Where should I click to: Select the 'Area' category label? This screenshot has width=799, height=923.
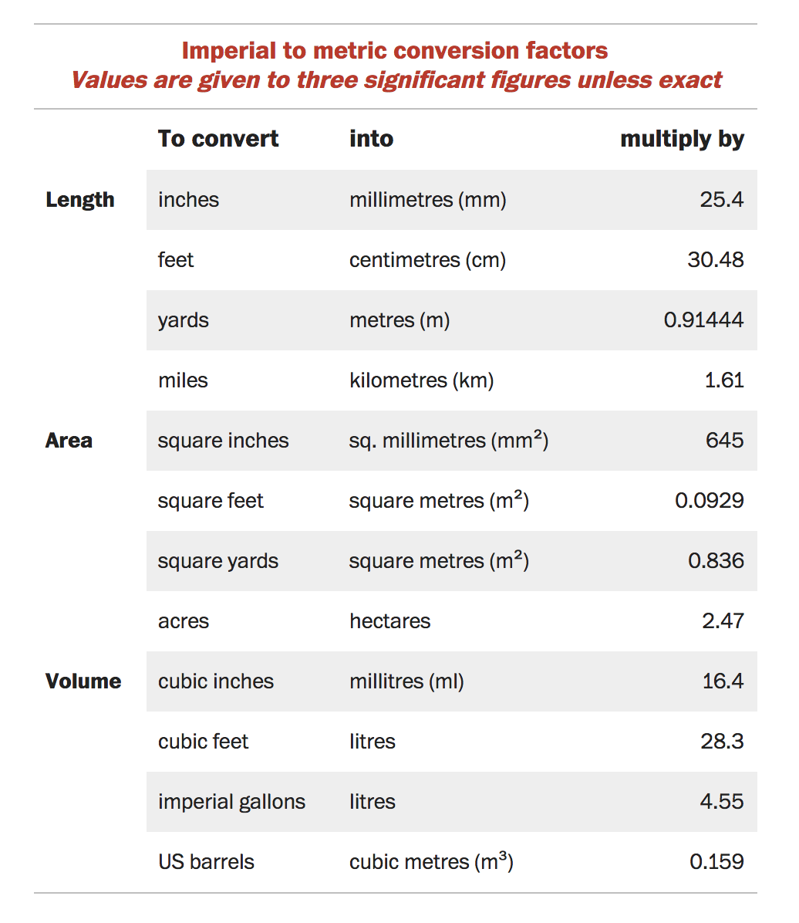coord(69,441)
